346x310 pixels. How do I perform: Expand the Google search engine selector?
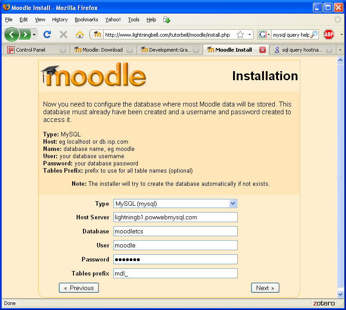pyautogui.click(x=264, y=34)
